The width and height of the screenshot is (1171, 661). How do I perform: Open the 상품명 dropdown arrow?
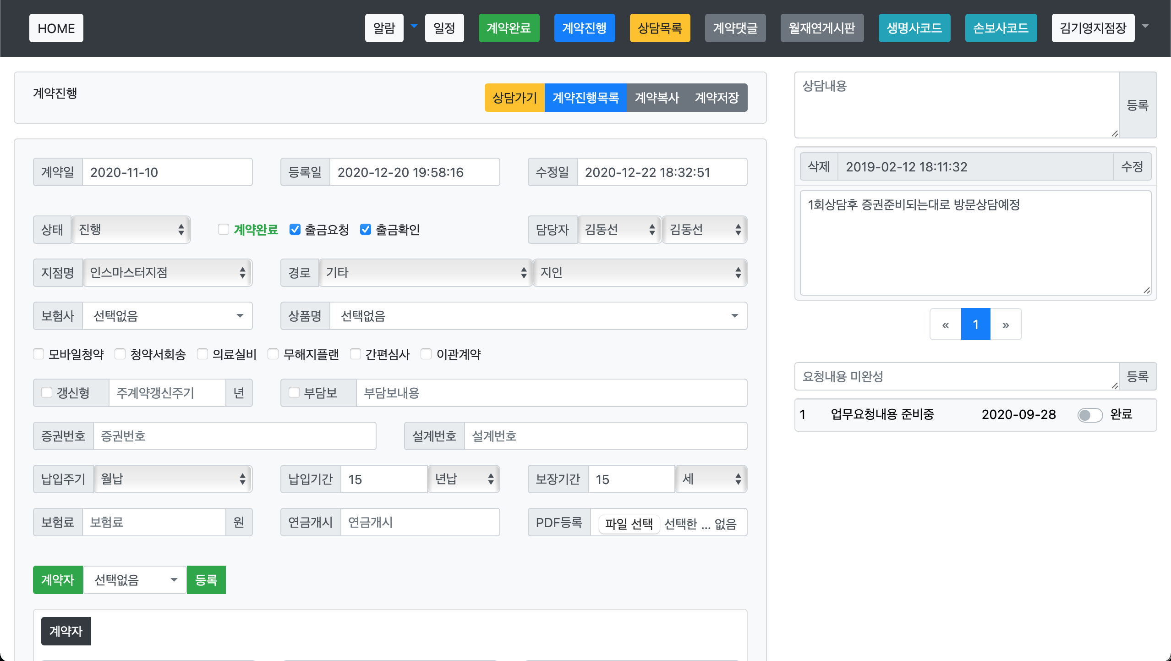[x=734, y=316]
